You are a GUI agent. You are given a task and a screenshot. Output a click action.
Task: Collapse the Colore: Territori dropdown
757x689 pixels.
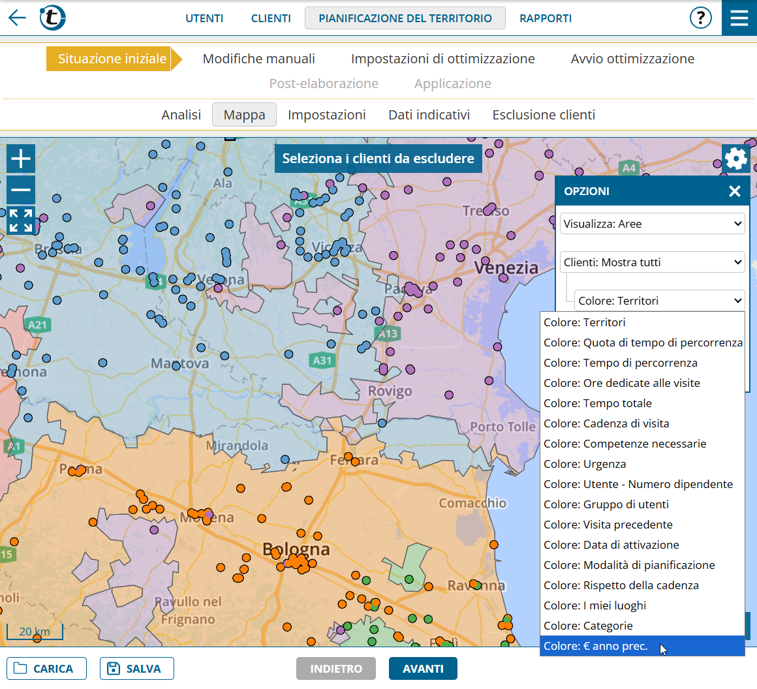pyautogui.click(x=659, y=301)
